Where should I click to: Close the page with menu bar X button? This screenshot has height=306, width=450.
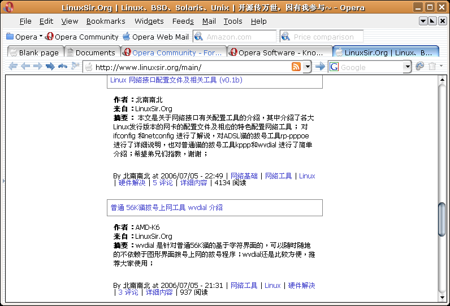coord(442,21)
